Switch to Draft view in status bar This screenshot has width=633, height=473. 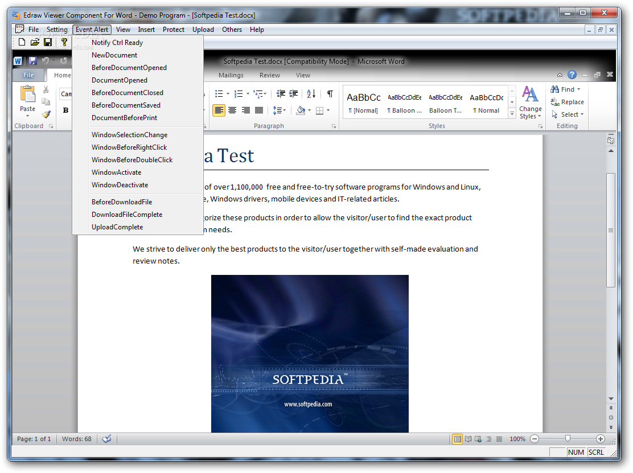tap(499, 439)
